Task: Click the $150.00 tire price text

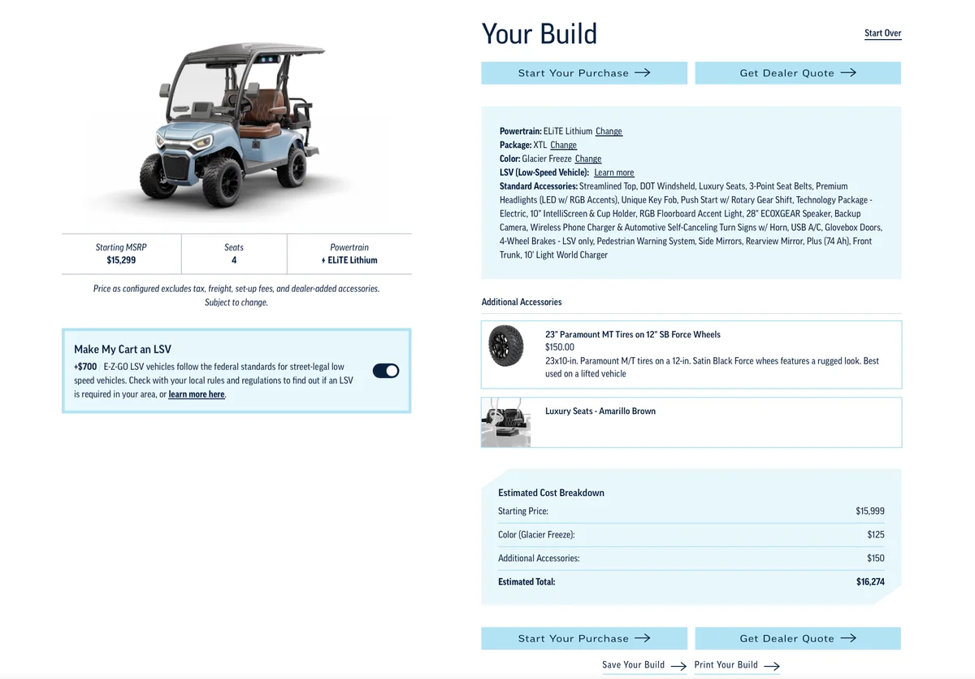Action: click(x=560, y=347)
